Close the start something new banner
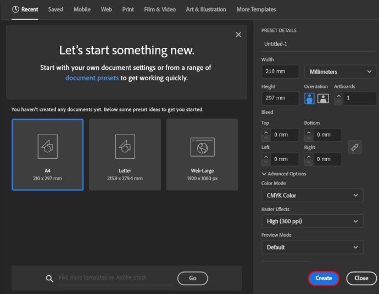Viewport: 379px width, 294px height. coord(238,35)
